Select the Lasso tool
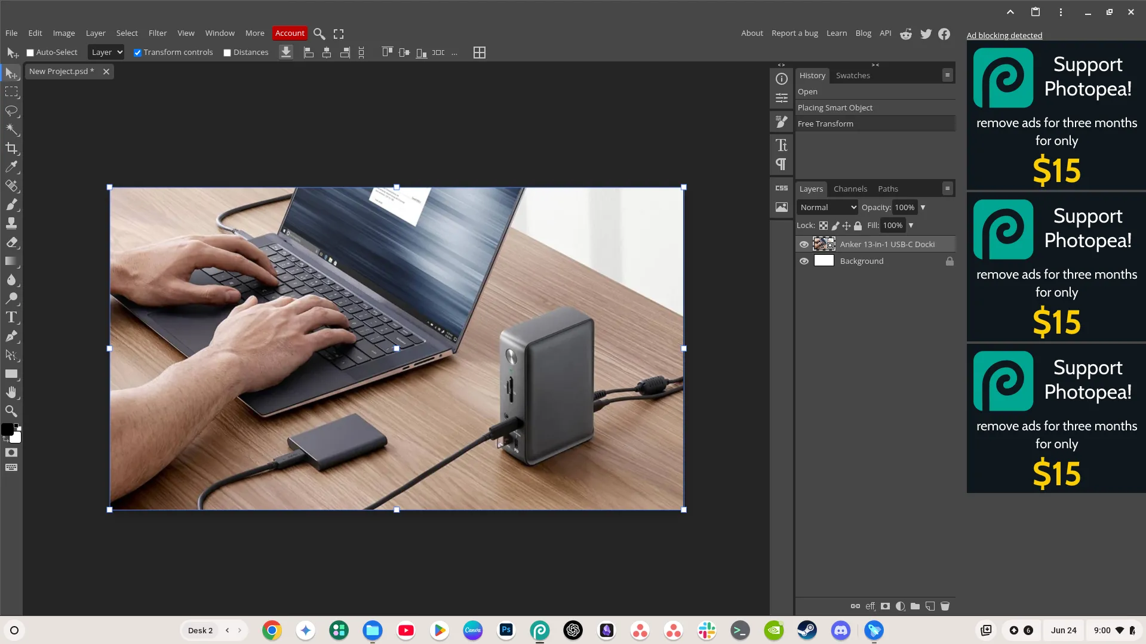1146x644 pixels. [x=12, y=111]
